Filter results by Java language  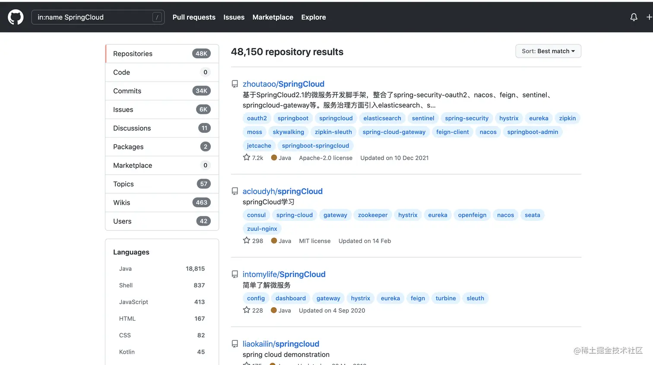tap(126, 269)
